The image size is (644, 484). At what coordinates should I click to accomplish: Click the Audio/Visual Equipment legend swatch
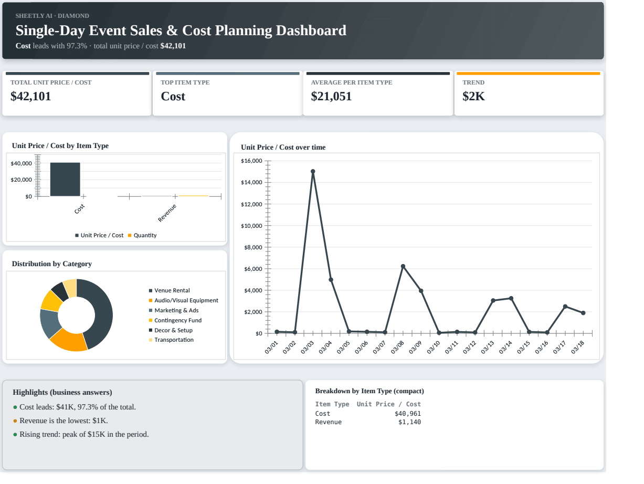151,300
